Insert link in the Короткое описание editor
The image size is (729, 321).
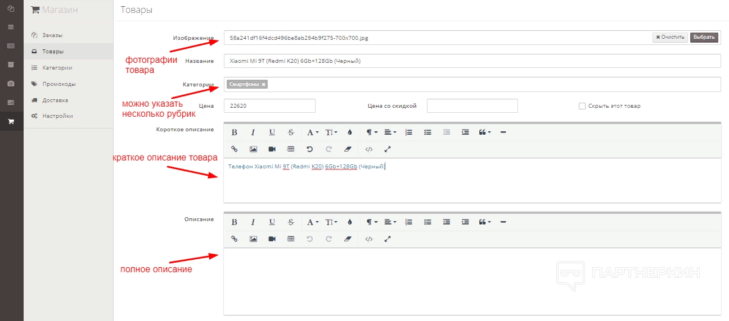point(235,149)
